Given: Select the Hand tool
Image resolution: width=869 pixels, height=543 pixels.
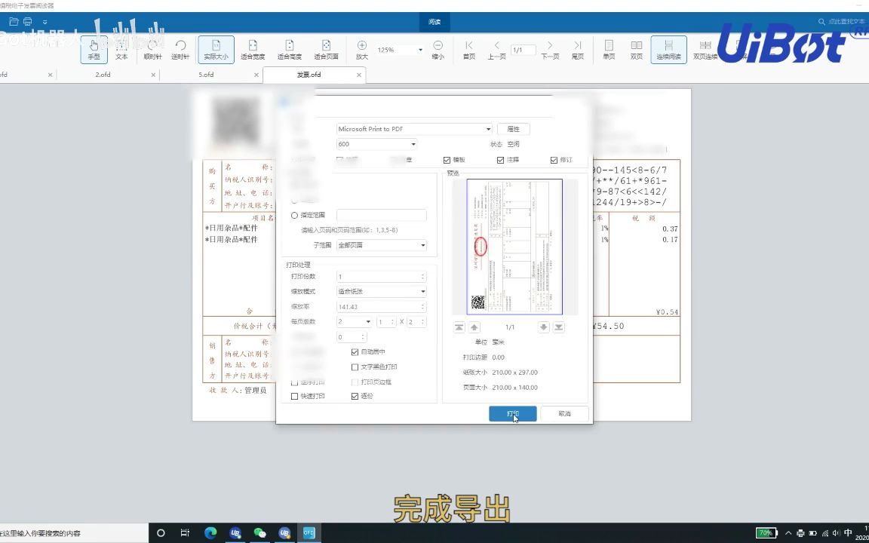Looking at the screenshot, I should (x=93, y=50).
